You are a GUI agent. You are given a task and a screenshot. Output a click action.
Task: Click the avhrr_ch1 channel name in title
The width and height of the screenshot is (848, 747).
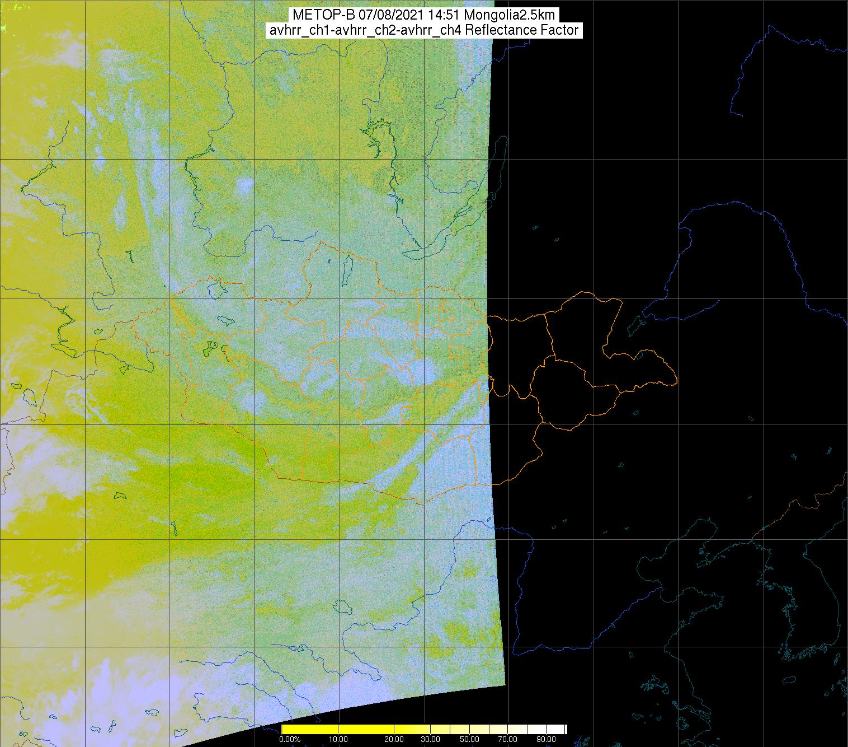(x=296, y=30)
